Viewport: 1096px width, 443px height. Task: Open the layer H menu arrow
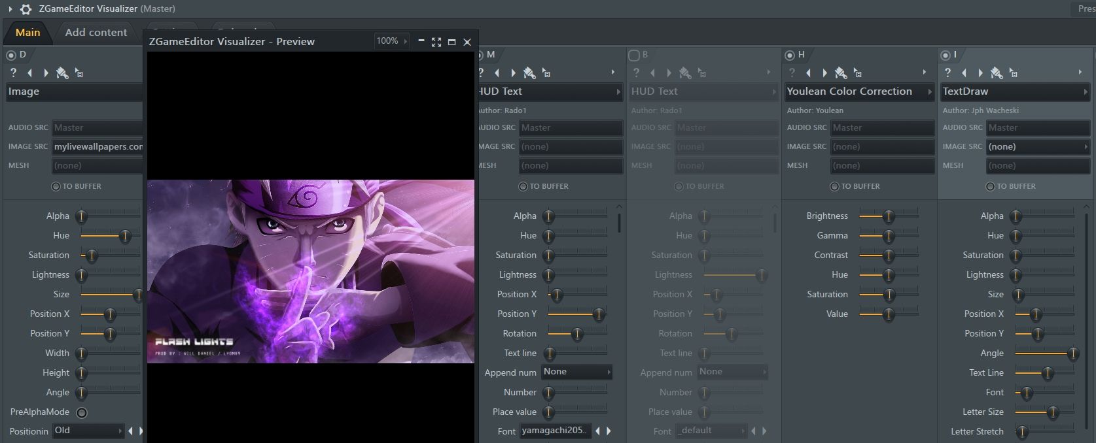pyautogui.click(x=925, y=72)
